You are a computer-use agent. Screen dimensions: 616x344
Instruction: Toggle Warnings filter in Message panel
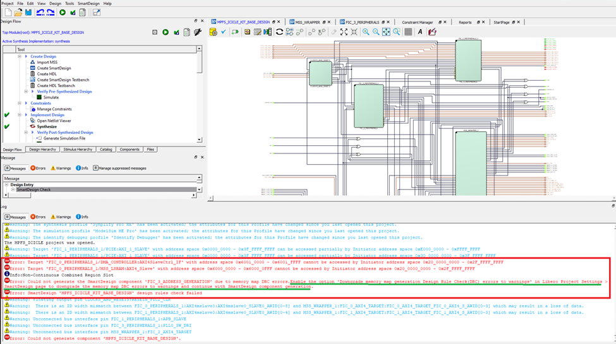pos(61,168)
